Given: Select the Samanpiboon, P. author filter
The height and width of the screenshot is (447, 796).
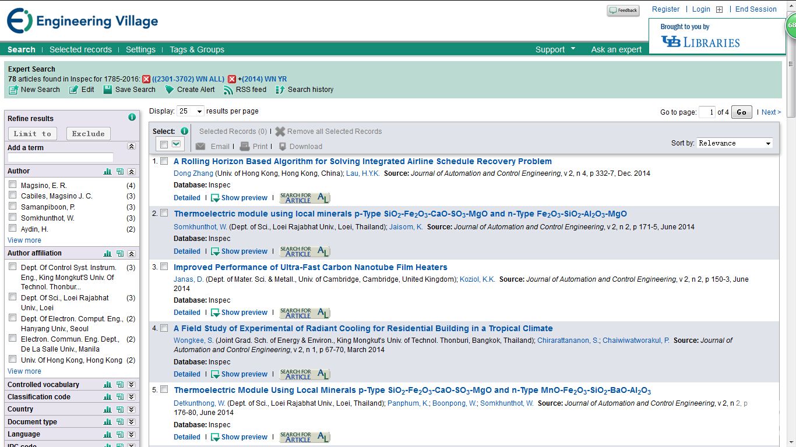Looking at the screenshot, I should click(13, 206).
